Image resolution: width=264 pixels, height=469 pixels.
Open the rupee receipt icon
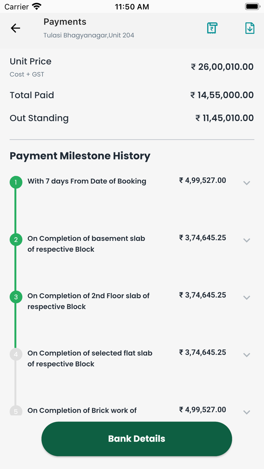[212, 28]
